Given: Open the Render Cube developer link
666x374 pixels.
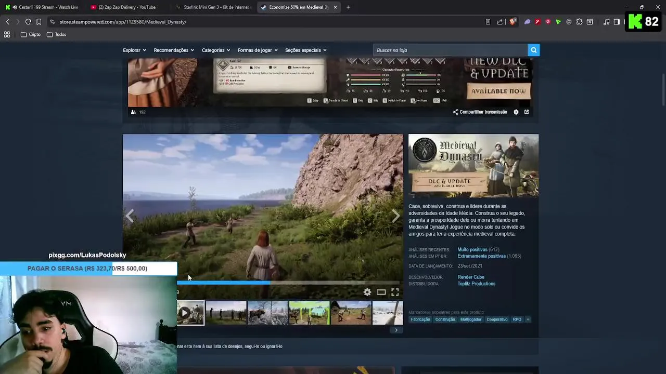Looking at the screenshot, I should point(471,277).
